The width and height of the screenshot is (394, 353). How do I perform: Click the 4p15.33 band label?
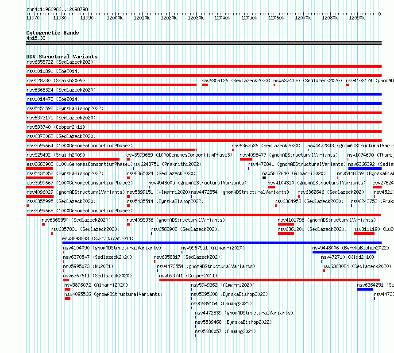coord(36,38)
